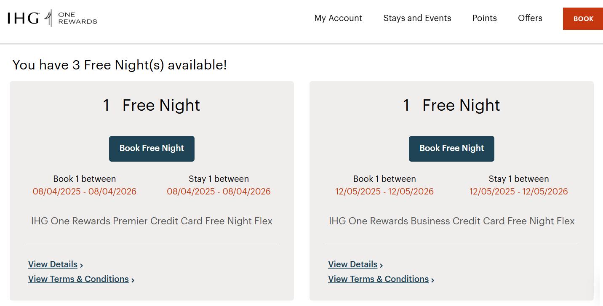The height and width of the screenshot is (306, 603).
Task: Select Stays and Events
Action: coord(417,18)
